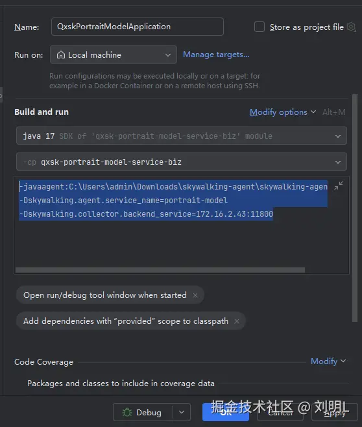Click the Debug button

pos(143,412)
